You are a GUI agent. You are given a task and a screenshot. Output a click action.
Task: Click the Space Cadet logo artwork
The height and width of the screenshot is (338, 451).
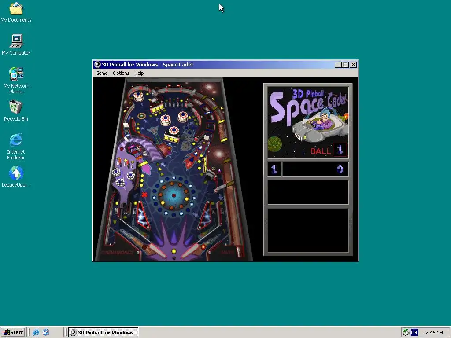pos(308,123)
